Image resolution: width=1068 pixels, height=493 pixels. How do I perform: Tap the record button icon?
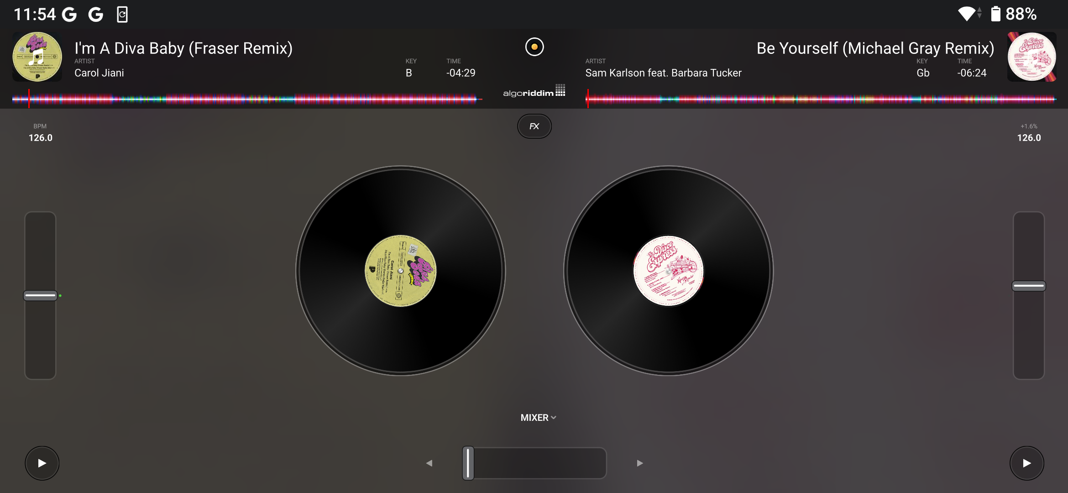click(x=534, y=47)
